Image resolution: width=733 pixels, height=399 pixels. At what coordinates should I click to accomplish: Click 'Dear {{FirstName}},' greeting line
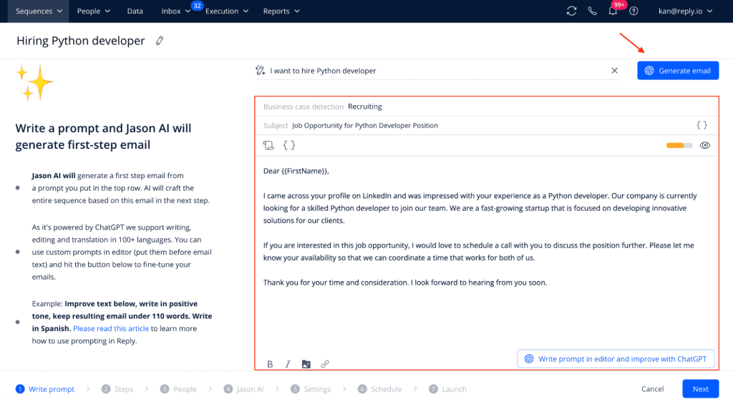[x=296, y=171]
